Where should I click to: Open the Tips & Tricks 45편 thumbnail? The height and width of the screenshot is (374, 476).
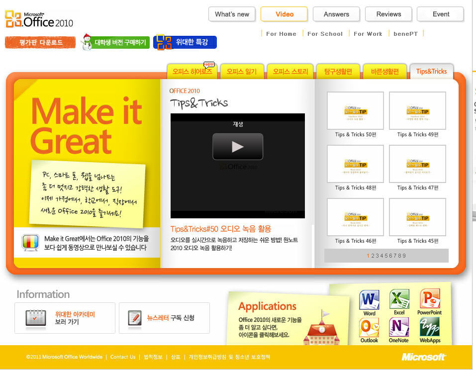coord(417,217)
